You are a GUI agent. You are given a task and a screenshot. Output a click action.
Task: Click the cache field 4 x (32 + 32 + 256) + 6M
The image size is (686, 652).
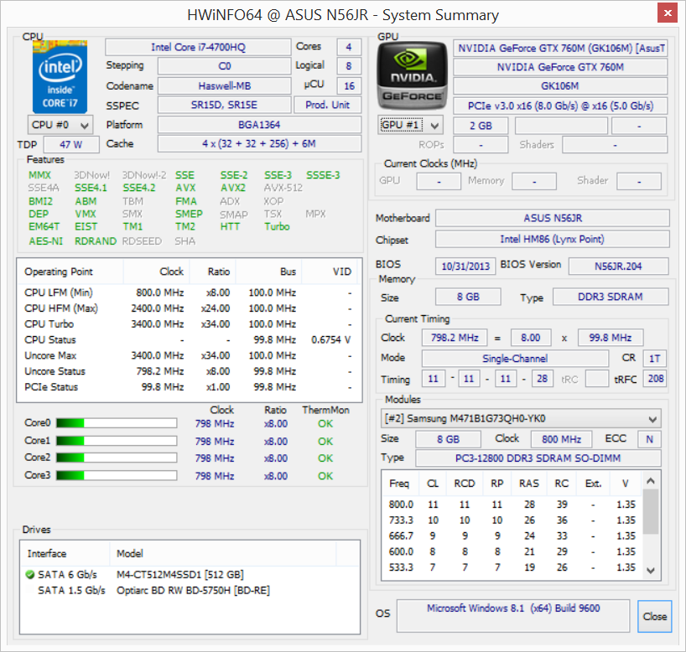click(x=259, y=144)
